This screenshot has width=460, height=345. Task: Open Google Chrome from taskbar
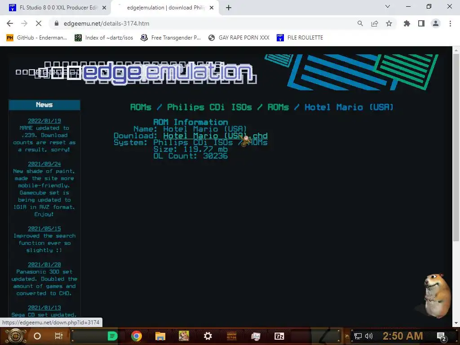click(x=137, y=336)
